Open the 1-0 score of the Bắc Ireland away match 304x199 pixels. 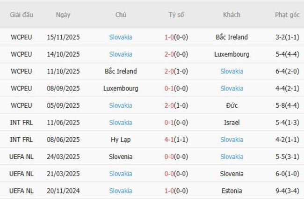pos(176,37)
